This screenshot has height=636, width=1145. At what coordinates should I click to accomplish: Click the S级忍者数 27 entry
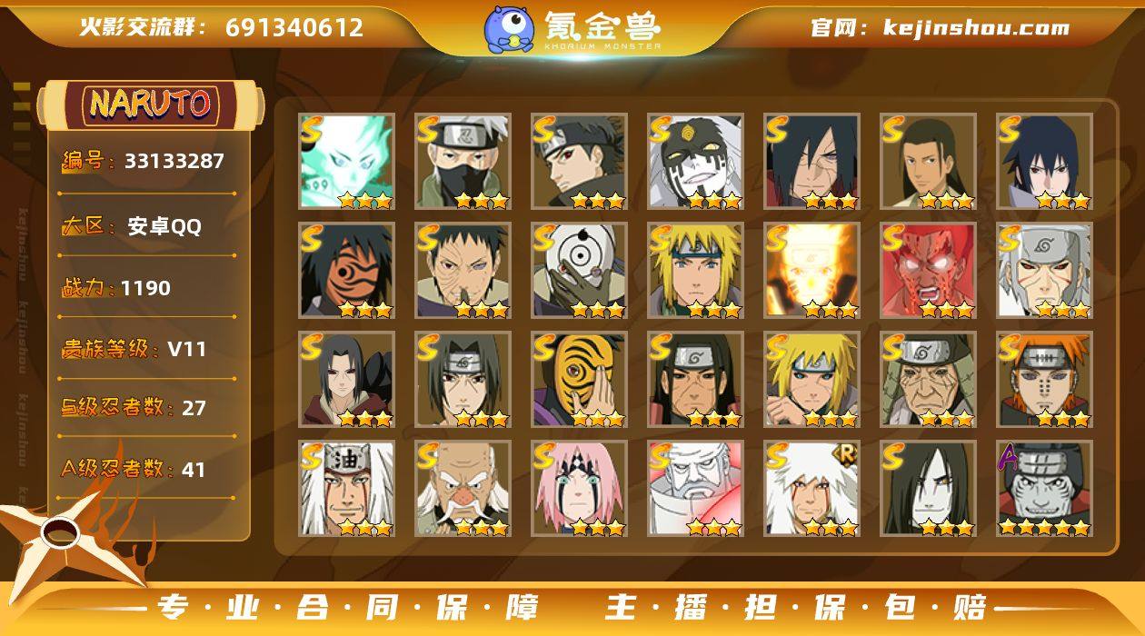point(134,407)
